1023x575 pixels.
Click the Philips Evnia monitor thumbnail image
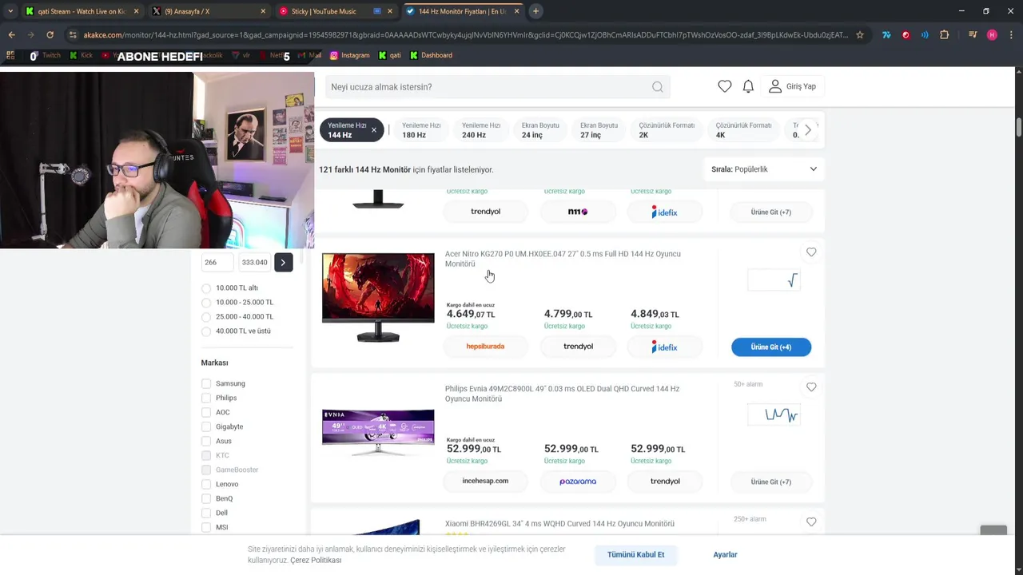tap(378, 431)
